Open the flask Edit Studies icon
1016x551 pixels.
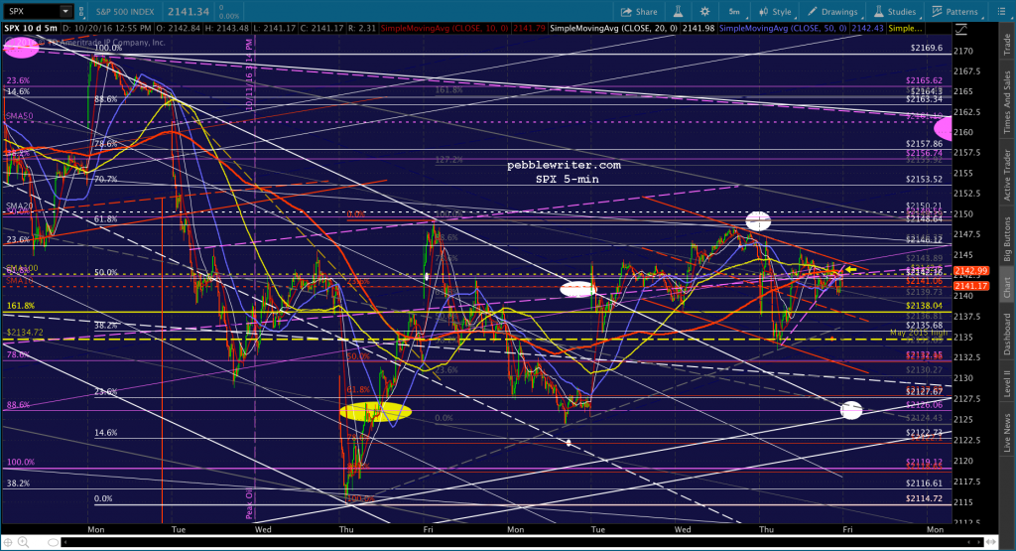(678, 12)
